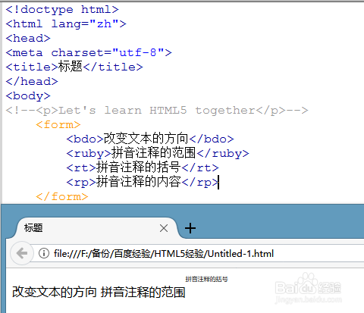The width and height of the screenshot is (364, 313).
Task: Open a new browser tab with plus
Action: click(190, 228)
